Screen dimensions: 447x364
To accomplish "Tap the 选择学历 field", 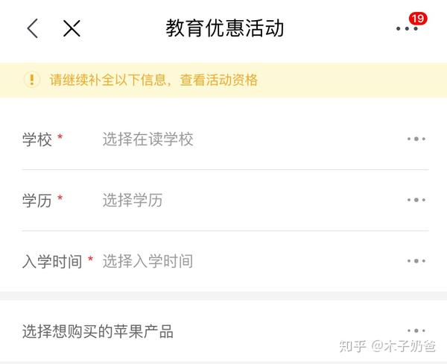I will tap(132, 200).
